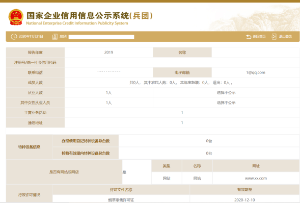Click the 网址 column header
The height and width of the screenshot is (203, 300).
pyautogui.click(x=256, y=166)
